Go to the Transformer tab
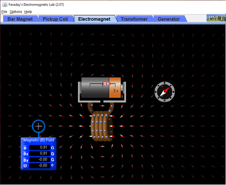The width and height of the screenshot is (226, 185). pos(134,19)
